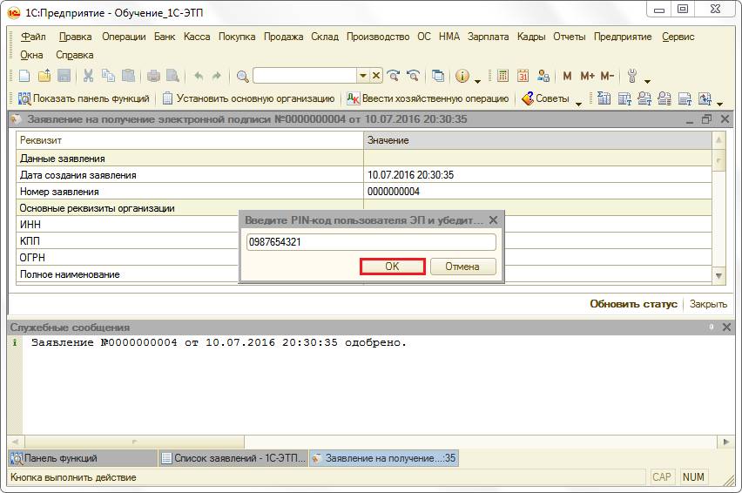Click Установить основную организацию
This screenshot has width=742, height=493.
(249, 98)
